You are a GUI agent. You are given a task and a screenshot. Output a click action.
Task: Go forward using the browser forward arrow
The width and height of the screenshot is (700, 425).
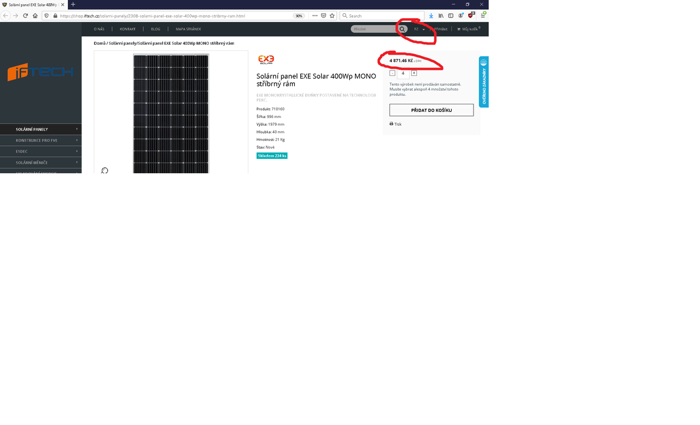point(16,16)
